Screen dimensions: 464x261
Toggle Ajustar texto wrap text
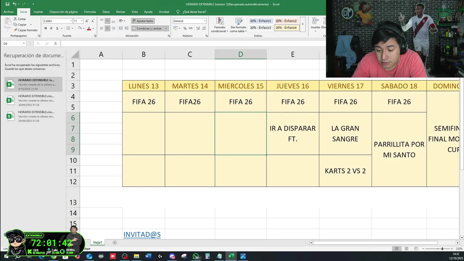tap(143, 21)
